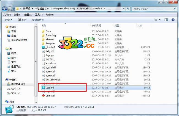Open the 查看(V) menu
This screenshot has width=179, height=116.
click(x=28, y=15)
